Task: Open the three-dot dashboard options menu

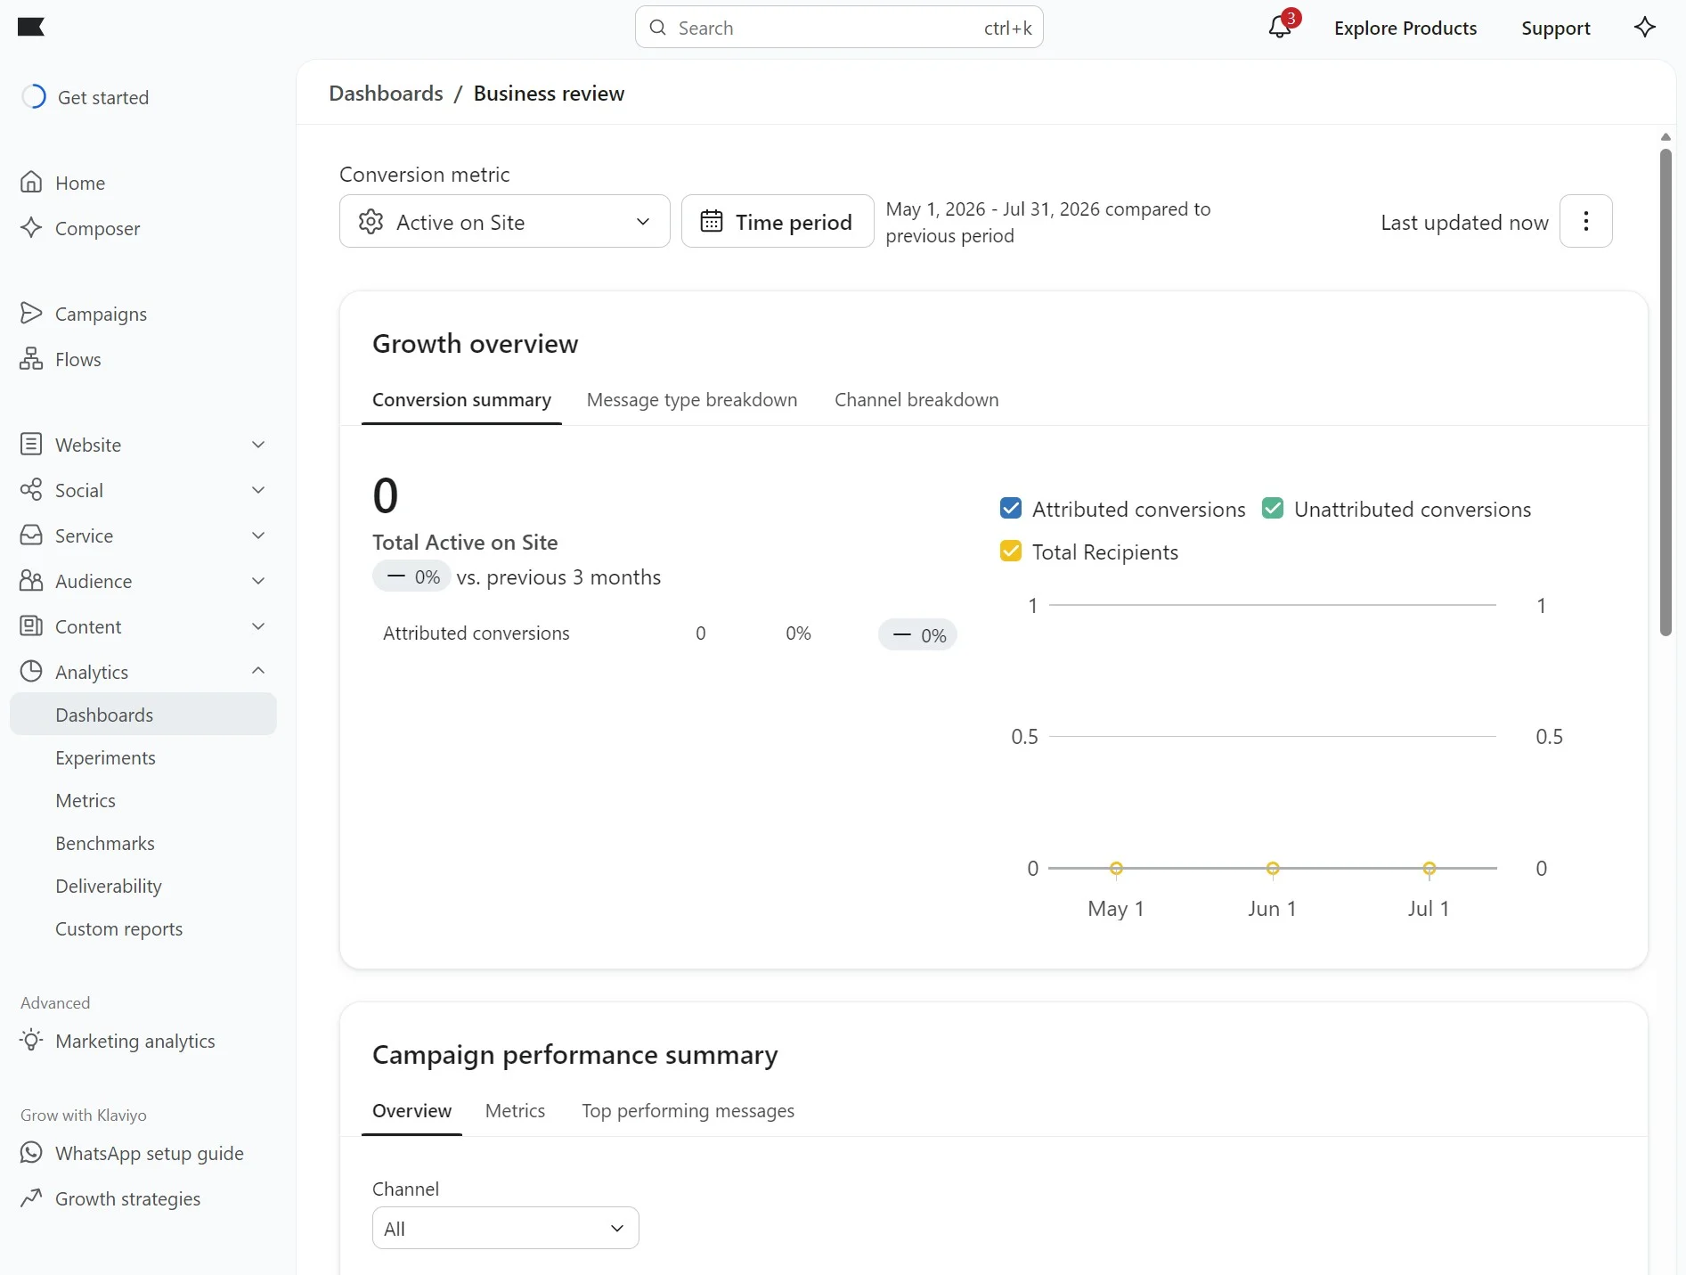Action: (1585, 221)
